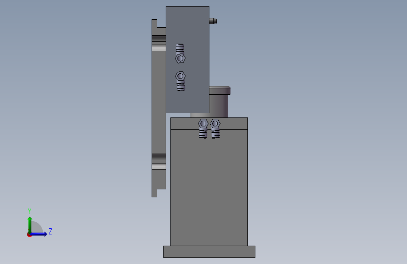
Task: Select the large lower housing body
Action: [x=209, y=187]
